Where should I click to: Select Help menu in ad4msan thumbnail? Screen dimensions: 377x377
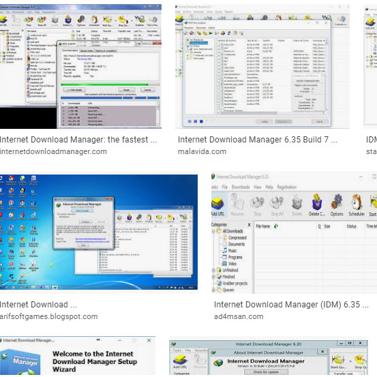click(x=269, y=187)
